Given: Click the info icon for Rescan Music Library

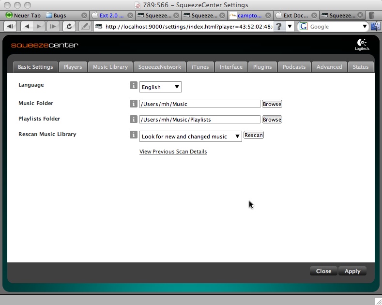Looking at the screenshot, I should [134, 135].
